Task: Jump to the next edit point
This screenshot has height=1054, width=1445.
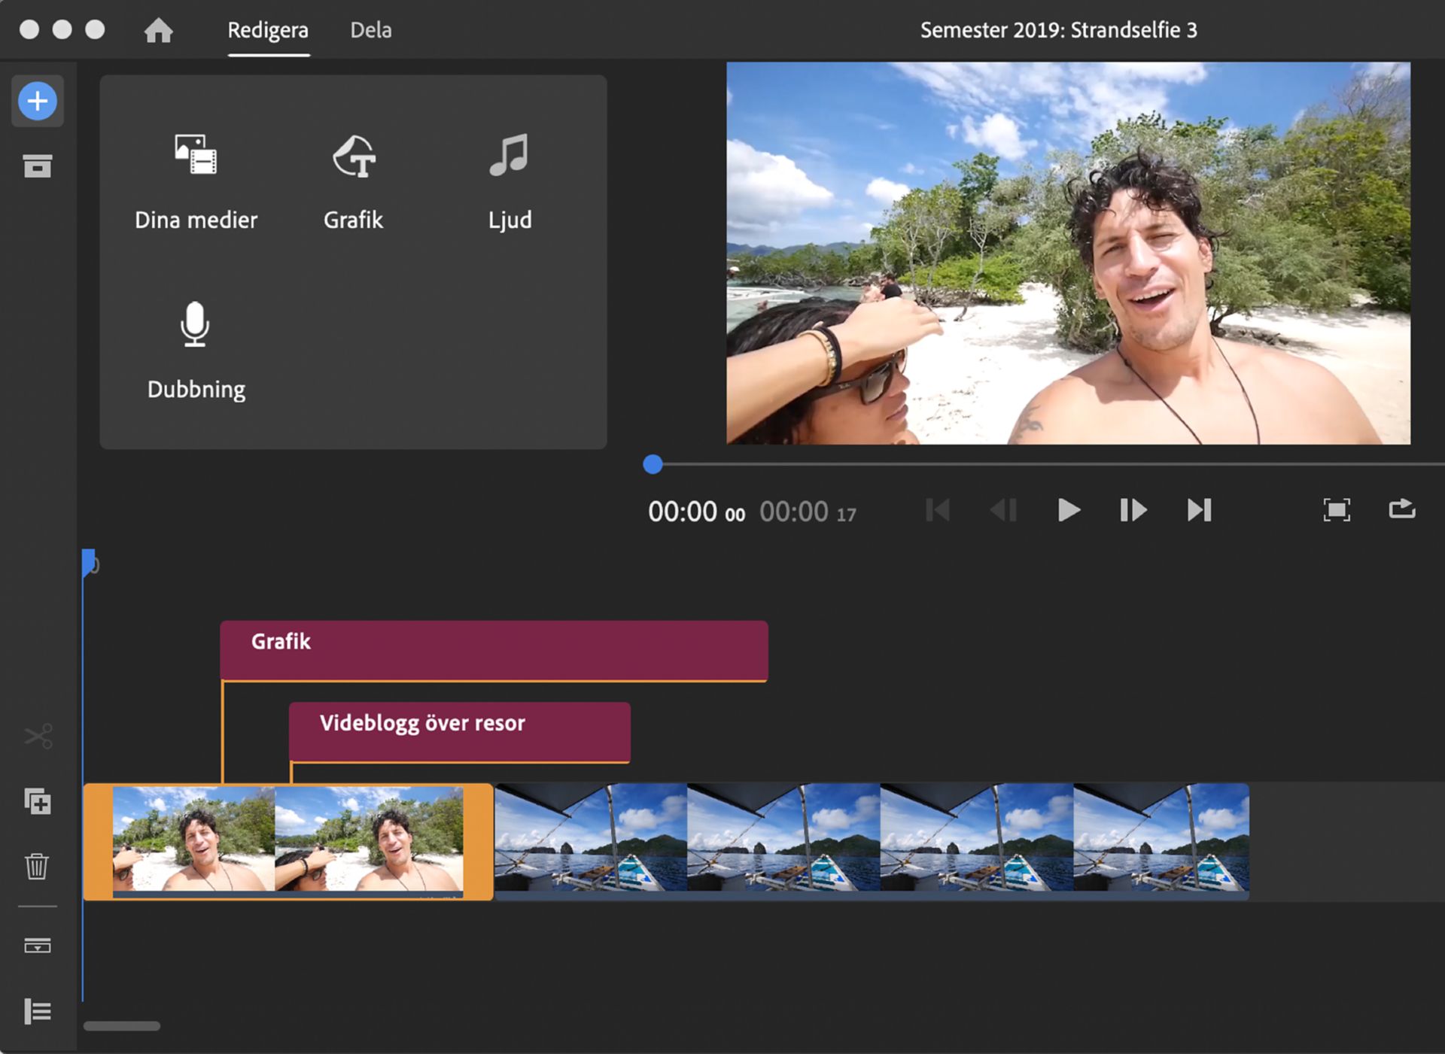Action: 1199,510
